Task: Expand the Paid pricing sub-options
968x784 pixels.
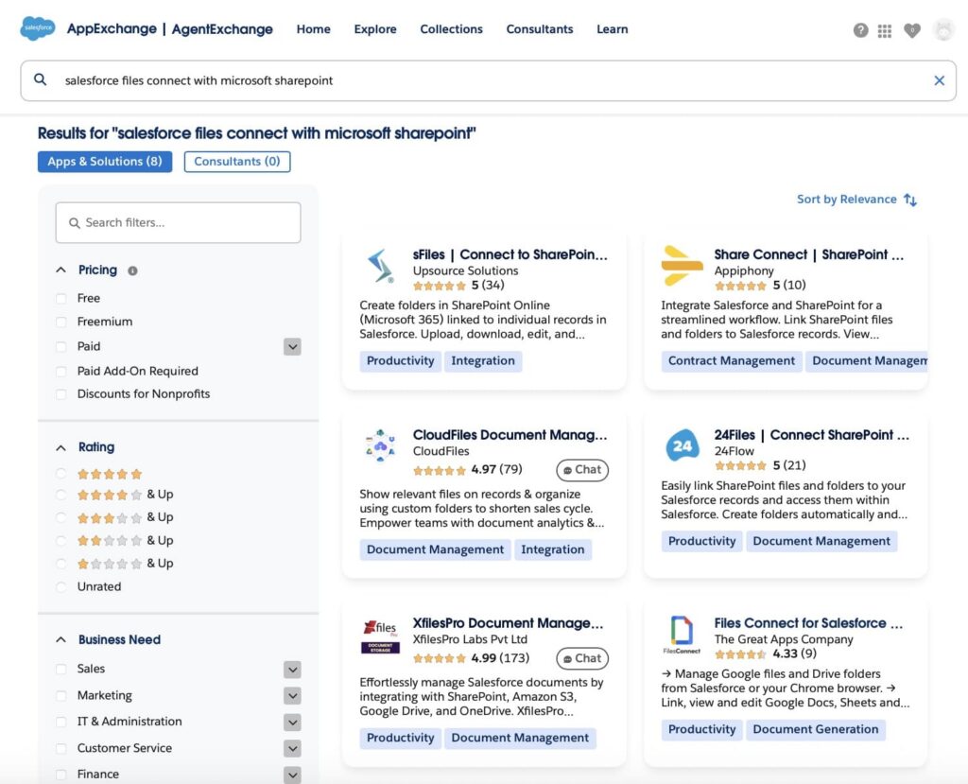Action: coord(293,346)
